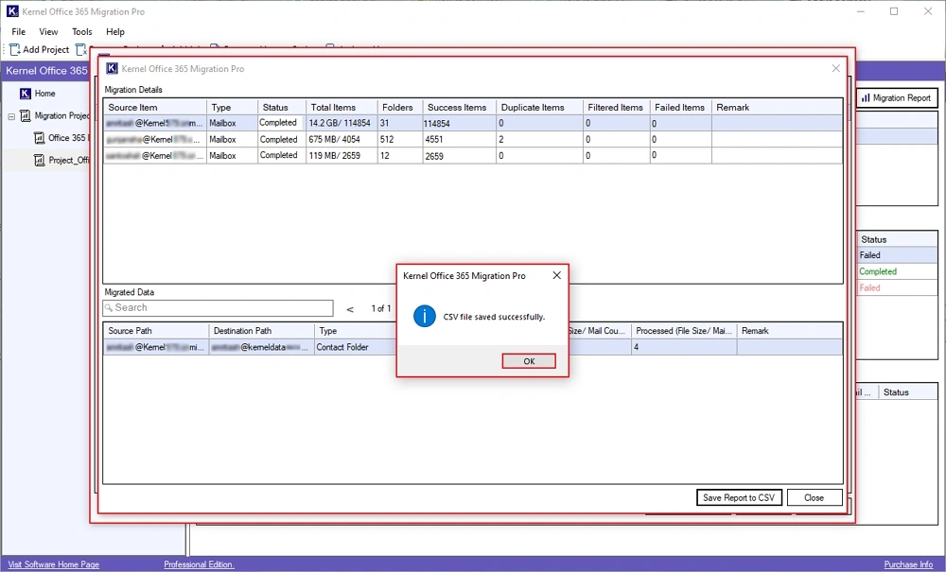This screenshot has height=572, width=946.
Task: Select the Project_Off item in sidebar
Action: point(68,160)
